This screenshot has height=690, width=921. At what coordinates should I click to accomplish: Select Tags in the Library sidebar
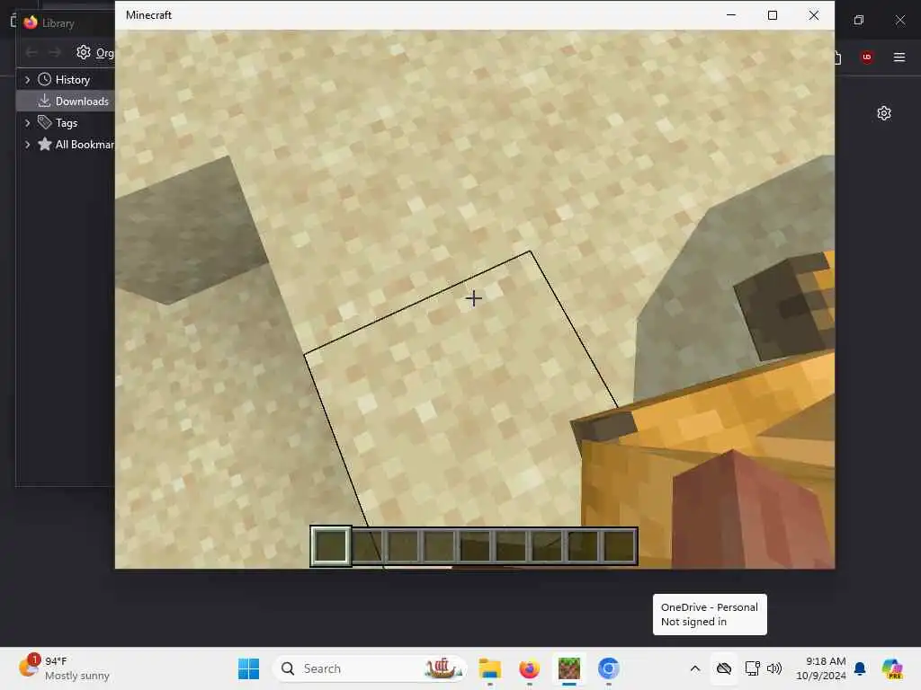[66, 122]
